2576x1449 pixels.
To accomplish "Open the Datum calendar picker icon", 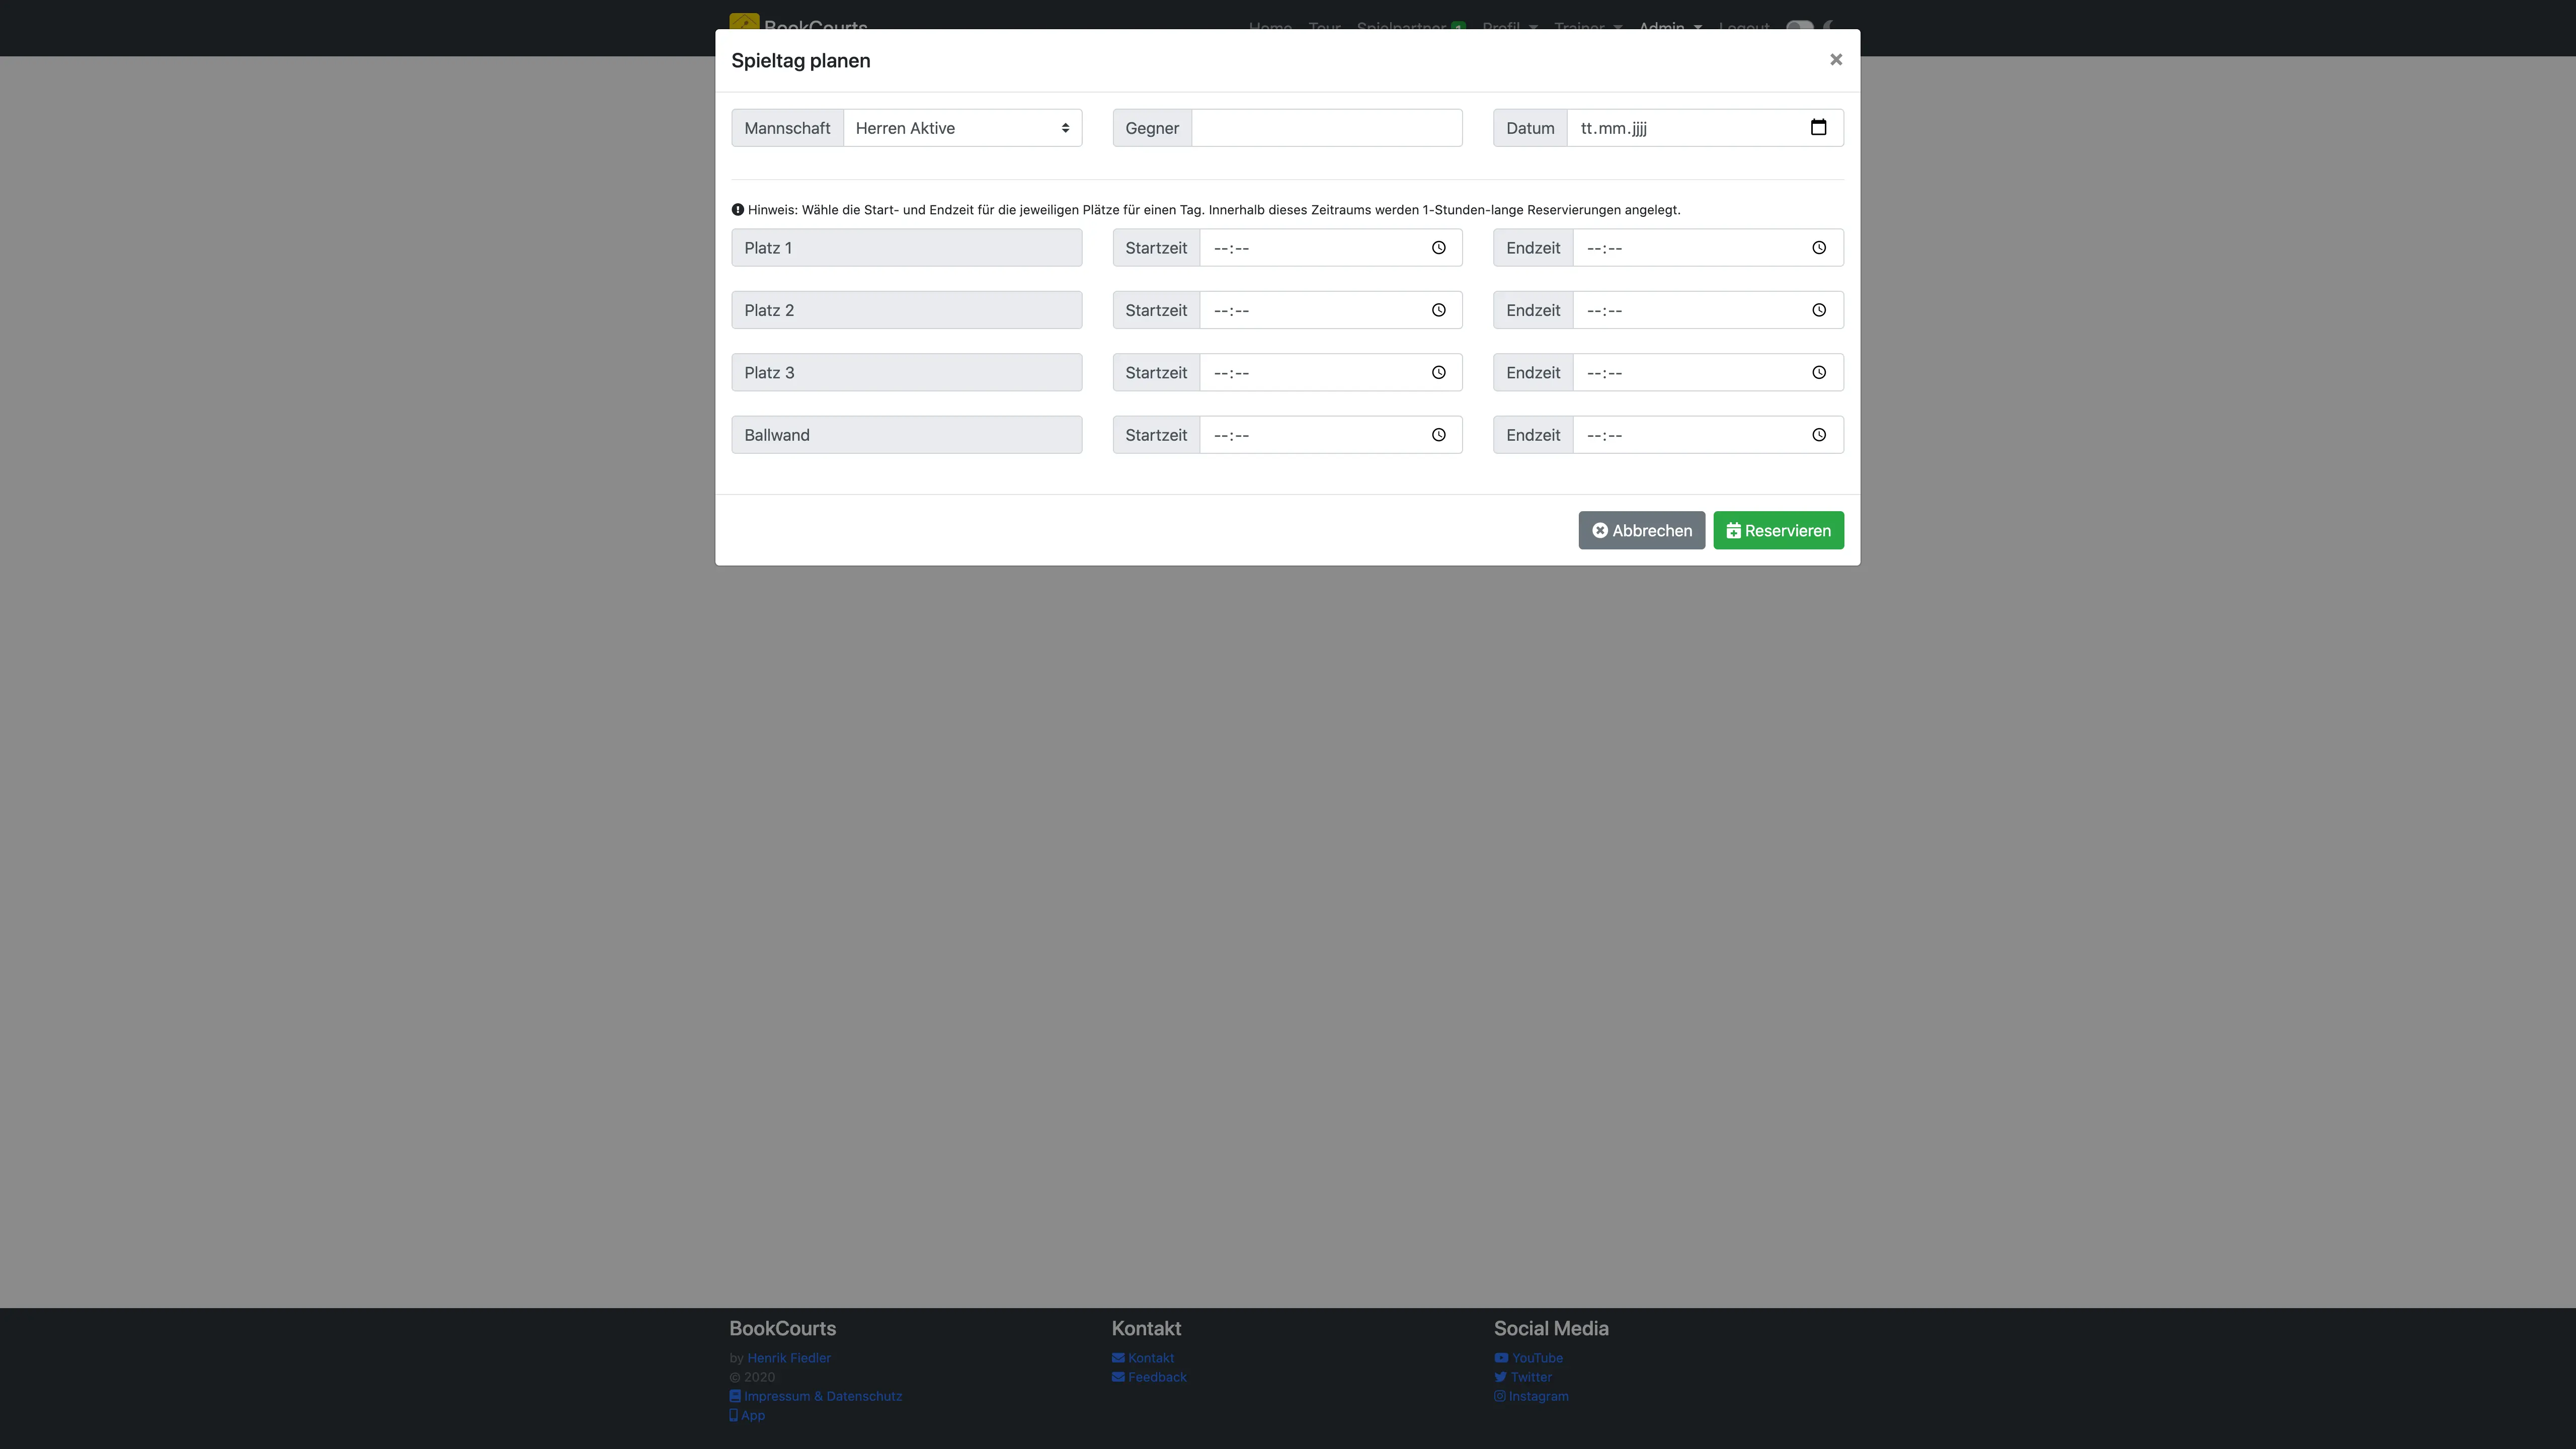I will coord(1818,127).
